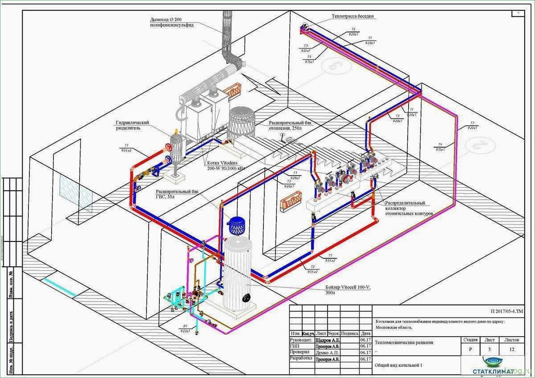Screen dimensions: 535x378
Task: Select the 'Котел Vitodens 200-W 91(100) кВт' label
Action: click(x=226, y=166)
